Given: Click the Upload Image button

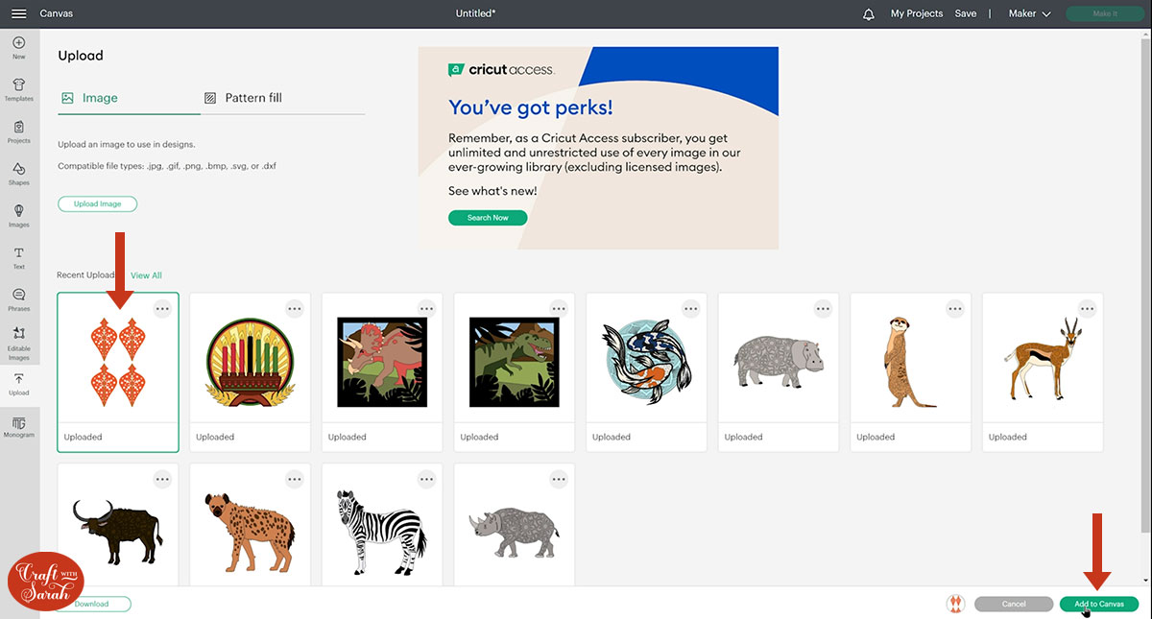Looking at the screenshot, I should click(x=98, y=203).
